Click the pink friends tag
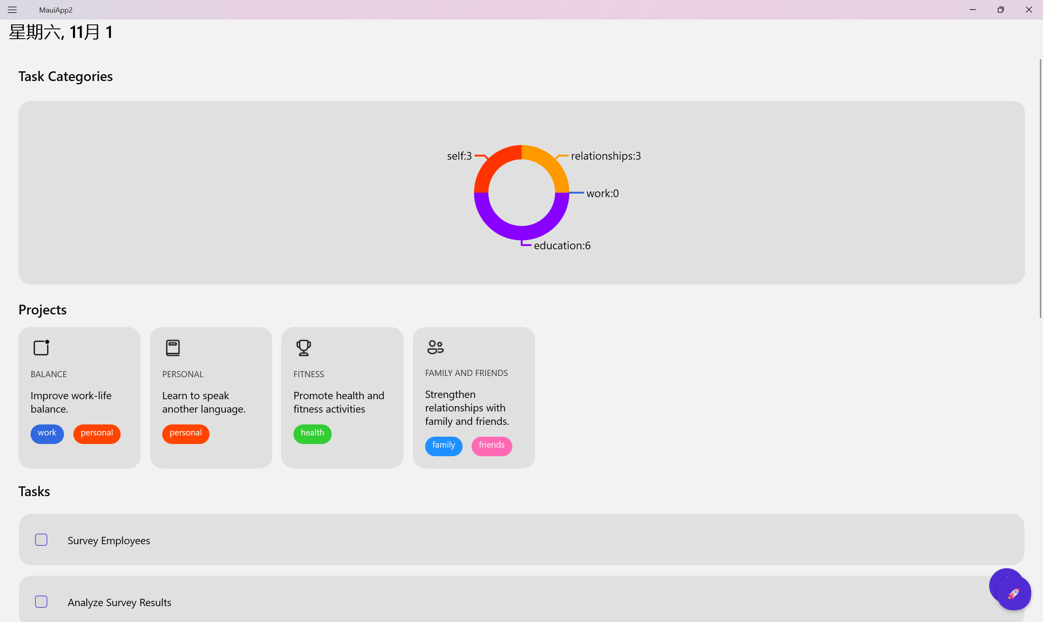Viewport: 1043px width, 622px height. (x=492, y=445)
